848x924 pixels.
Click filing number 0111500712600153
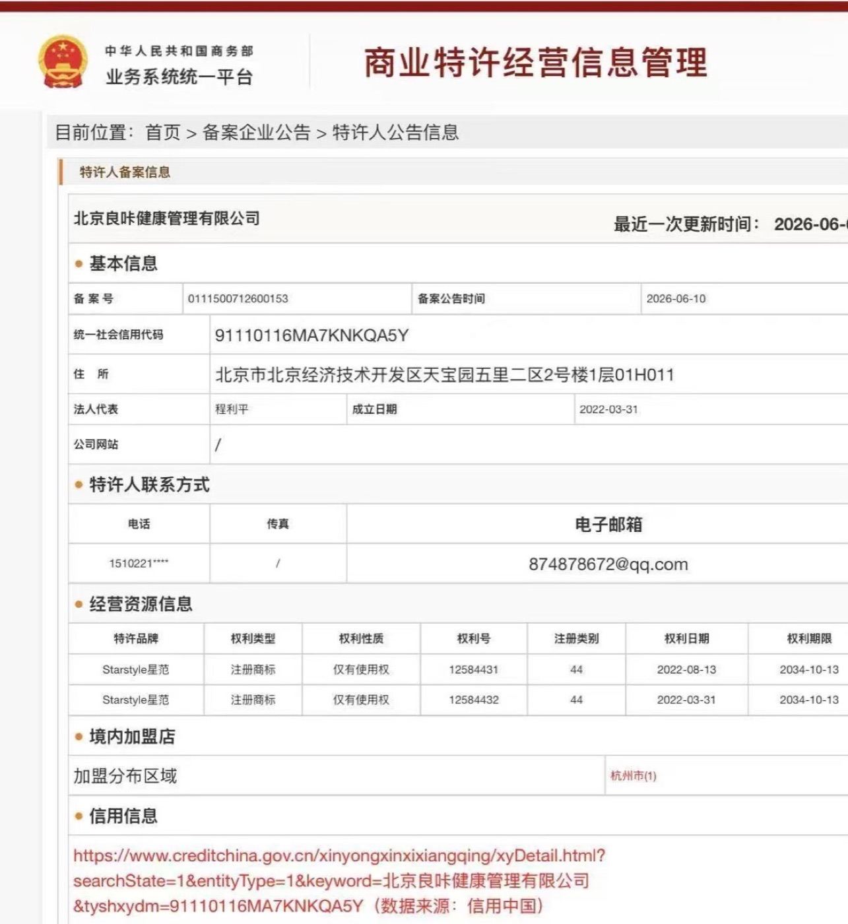click(238, 298)
